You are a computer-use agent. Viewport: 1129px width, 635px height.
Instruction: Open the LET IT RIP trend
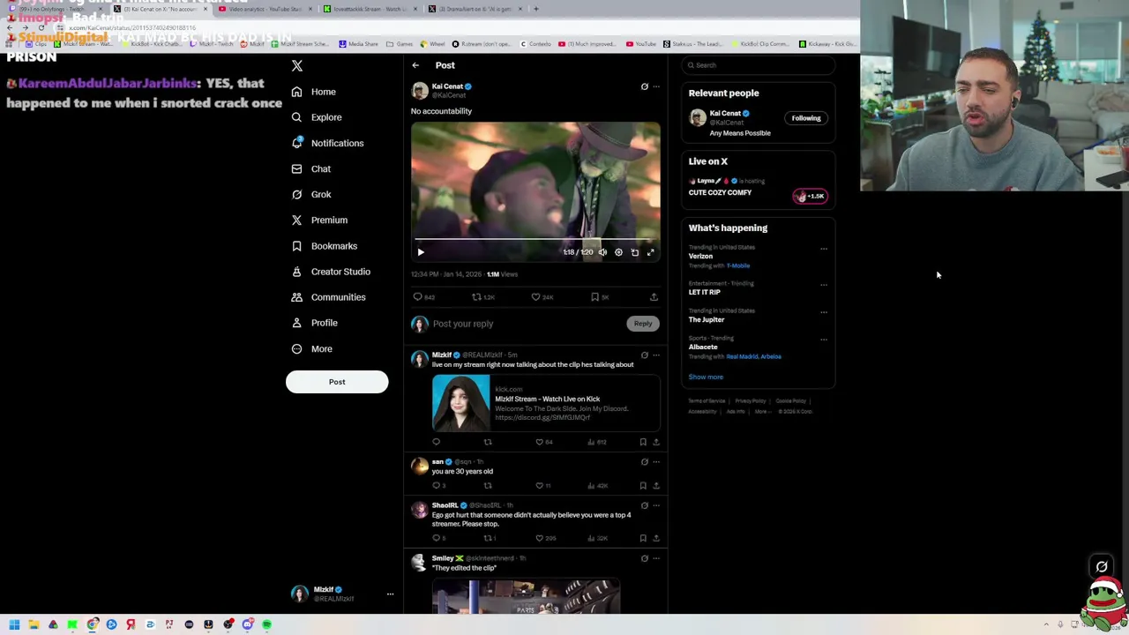[x=705, y=292]
